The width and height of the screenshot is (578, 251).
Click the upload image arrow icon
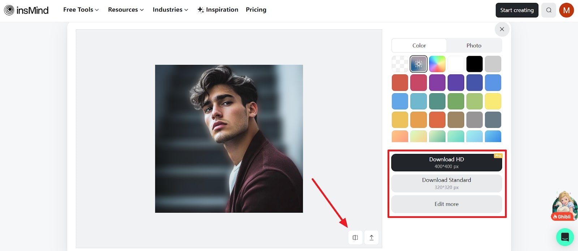click(x=371, y=238)
